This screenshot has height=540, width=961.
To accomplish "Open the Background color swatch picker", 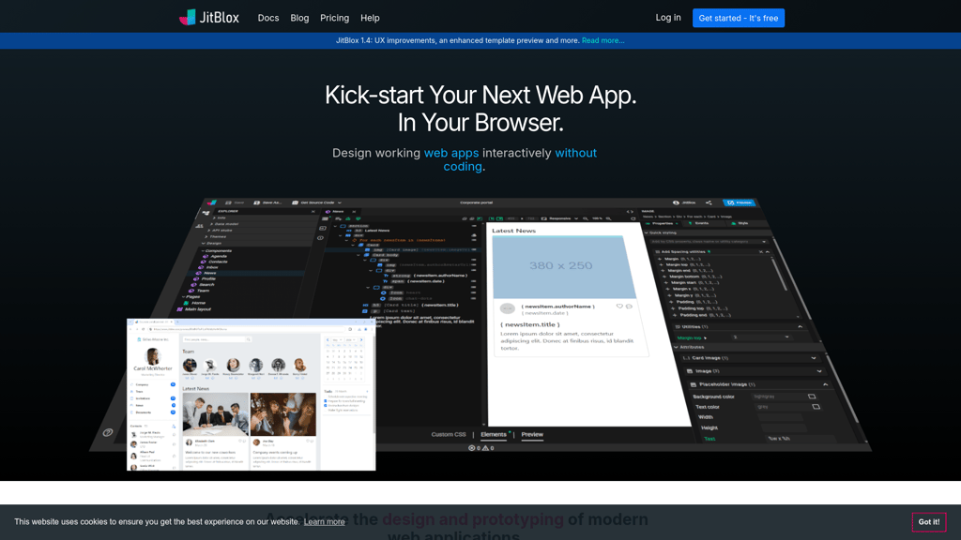I will (812, 397).
